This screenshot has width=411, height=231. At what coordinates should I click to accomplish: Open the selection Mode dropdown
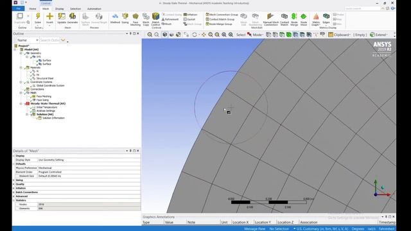(x=255, y=35)
